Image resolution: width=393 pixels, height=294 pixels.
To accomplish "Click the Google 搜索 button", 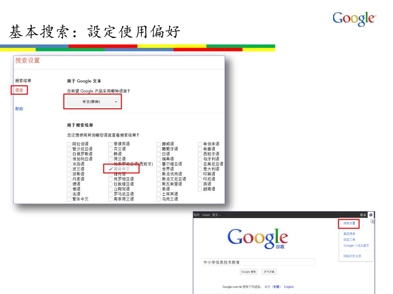I will tap(249, 272).
